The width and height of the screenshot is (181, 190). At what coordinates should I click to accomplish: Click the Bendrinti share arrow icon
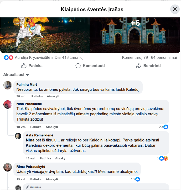point(138,66)
